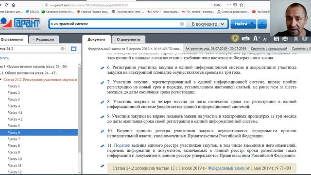The width and height of the screenshot is (311, 175).
Task: Select Часть 4 in contents
Action: (x=14, y=106)
